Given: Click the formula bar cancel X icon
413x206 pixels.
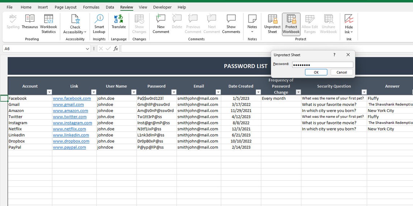Looking at the screenshot, I should (x=101, y=49).
